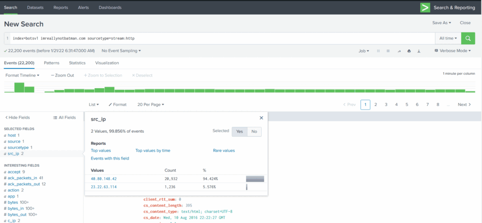Share the search job
The height and width of the screenshot is (223, 482).
(x=399, y=51)
